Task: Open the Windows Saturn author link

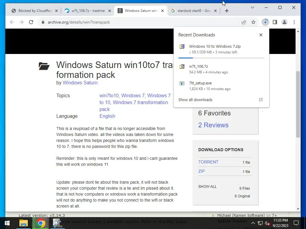Action: tap(80, 83)
